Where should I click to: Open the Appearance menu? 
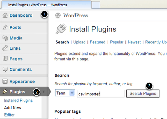22,82
